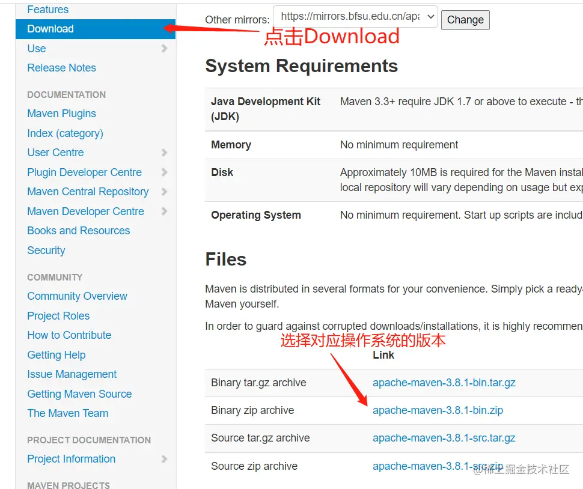Image resolution: width=583 pixels, height=489 pixels.
Task: Click the PROJECT DOCUMENTATION section heading
Action: pos(89,440)
